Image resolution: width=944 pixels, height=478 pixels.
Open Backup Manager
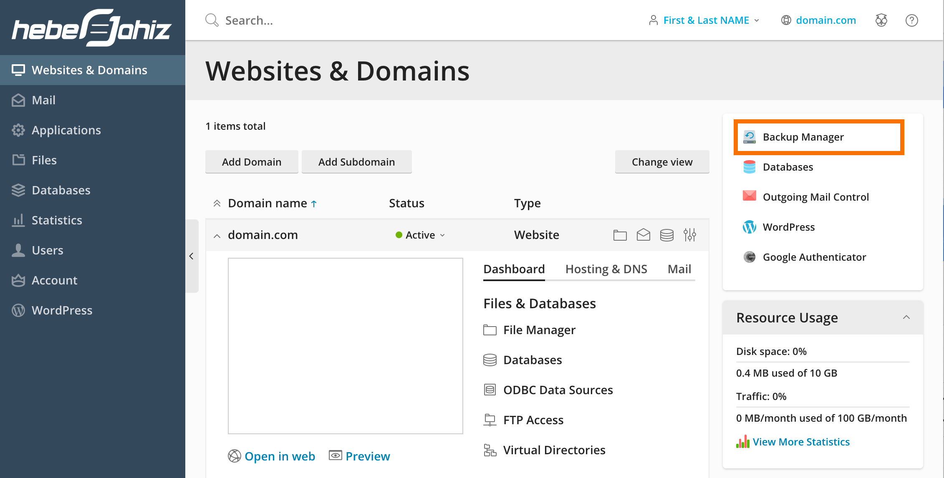[x=803, y=137]
